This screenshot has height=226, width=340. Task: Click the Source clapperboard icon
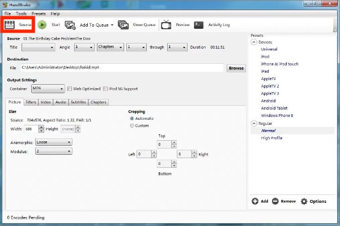[x=10, y=25]
